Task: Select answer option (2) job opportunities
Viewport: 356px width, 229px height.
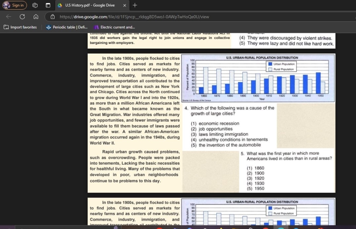Action: click(215, 129)
